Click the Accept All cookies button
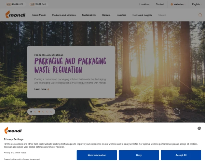The image size is (205, 164). pyautogui.click(x=181, y=155)
